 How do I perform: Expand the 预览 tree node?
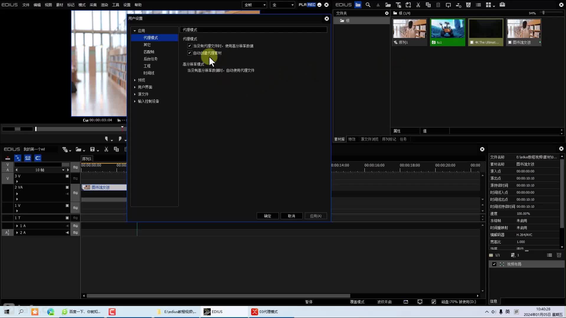pos(135,80)
